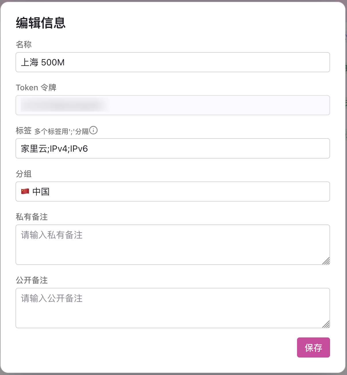
Task: Select the 标签 label text
Action: point(24,131)
